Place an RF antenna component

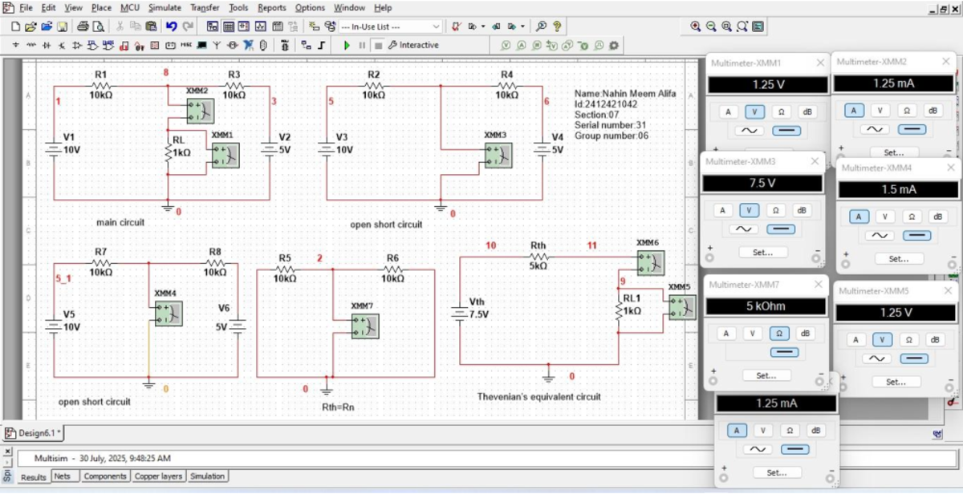pyautogui.click(x=217, y=45)
